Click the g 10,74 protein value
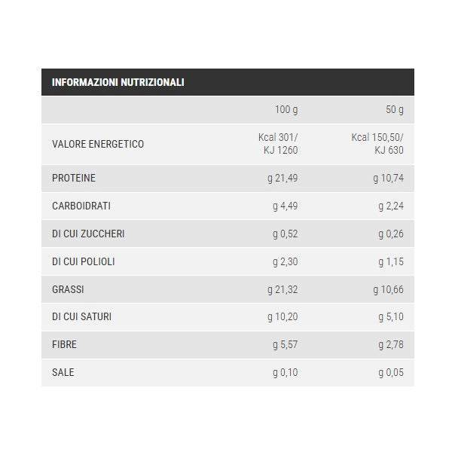 [389, 179]
